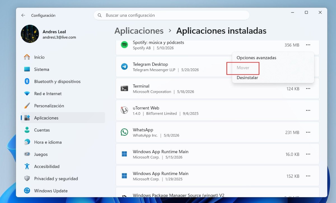Click the Personalización paintbrush icon
The width and height of the screenshot is (336, 203).
(27, 106)
